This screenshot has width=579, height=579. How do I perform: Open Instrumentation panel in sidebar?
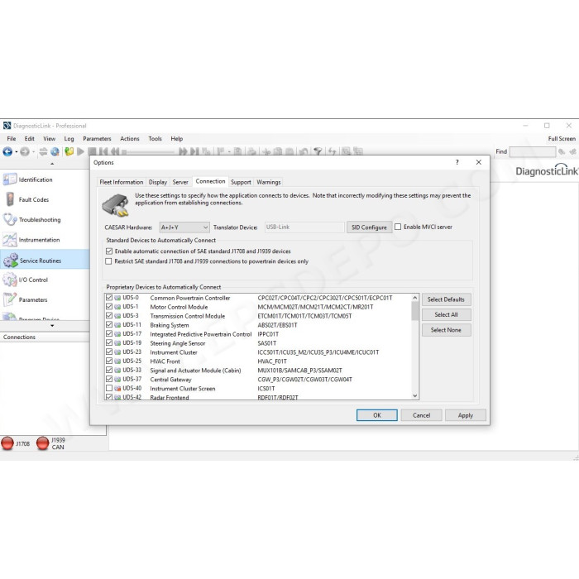click(45, 240)
